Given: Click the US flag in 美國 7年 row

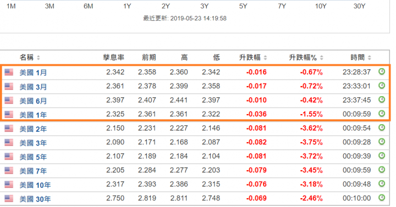Looking at the screenshot, I should 9,170.
